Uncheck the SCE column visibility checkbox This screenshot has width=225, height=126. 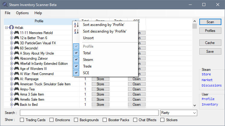76,73
